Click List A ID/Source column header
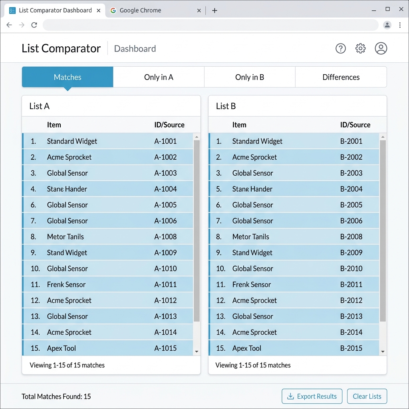409x409 pixels. click(169, 125)
